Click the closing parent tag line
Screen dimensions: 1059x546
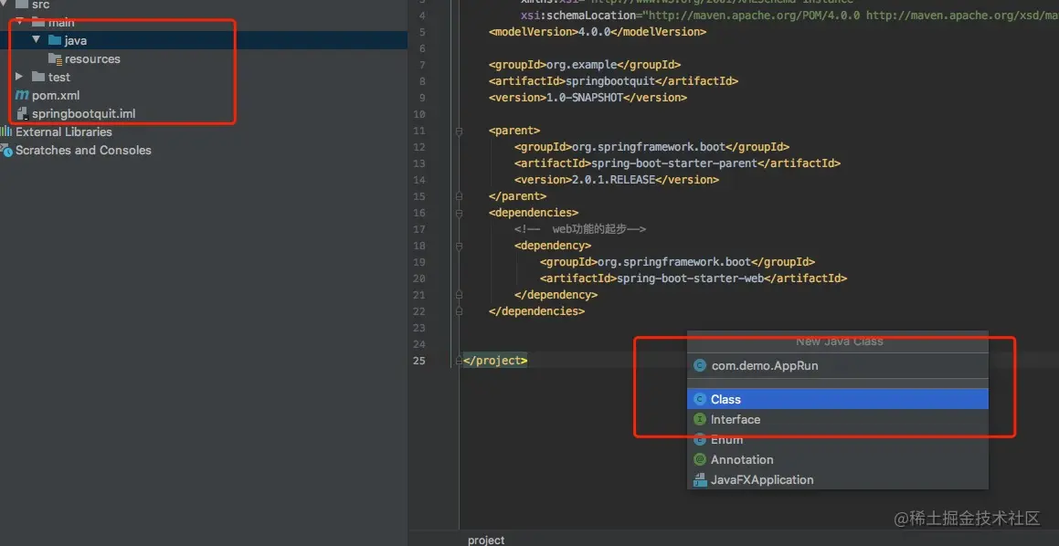(x=517, y=196)
